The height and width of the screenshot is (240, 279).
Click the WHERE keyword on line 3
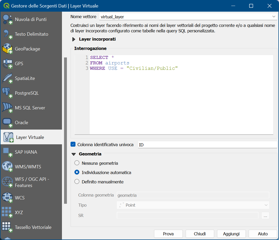tap(97, 68)
